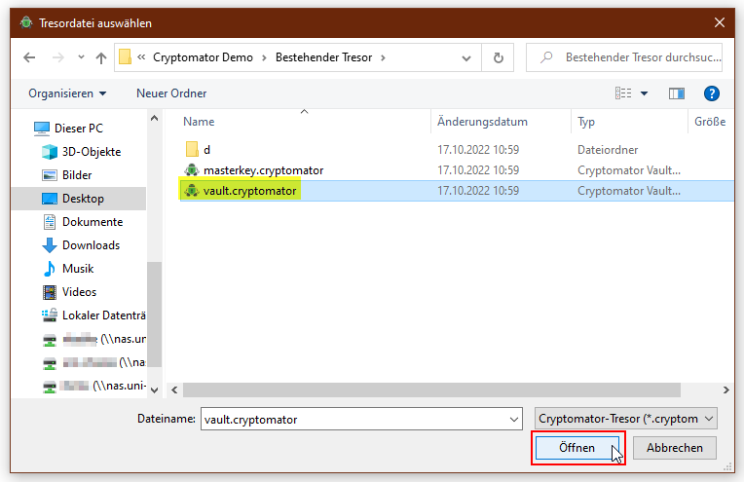Open Lokaler Datenträger in sidebar
The image size is (744, 482).
104,315
